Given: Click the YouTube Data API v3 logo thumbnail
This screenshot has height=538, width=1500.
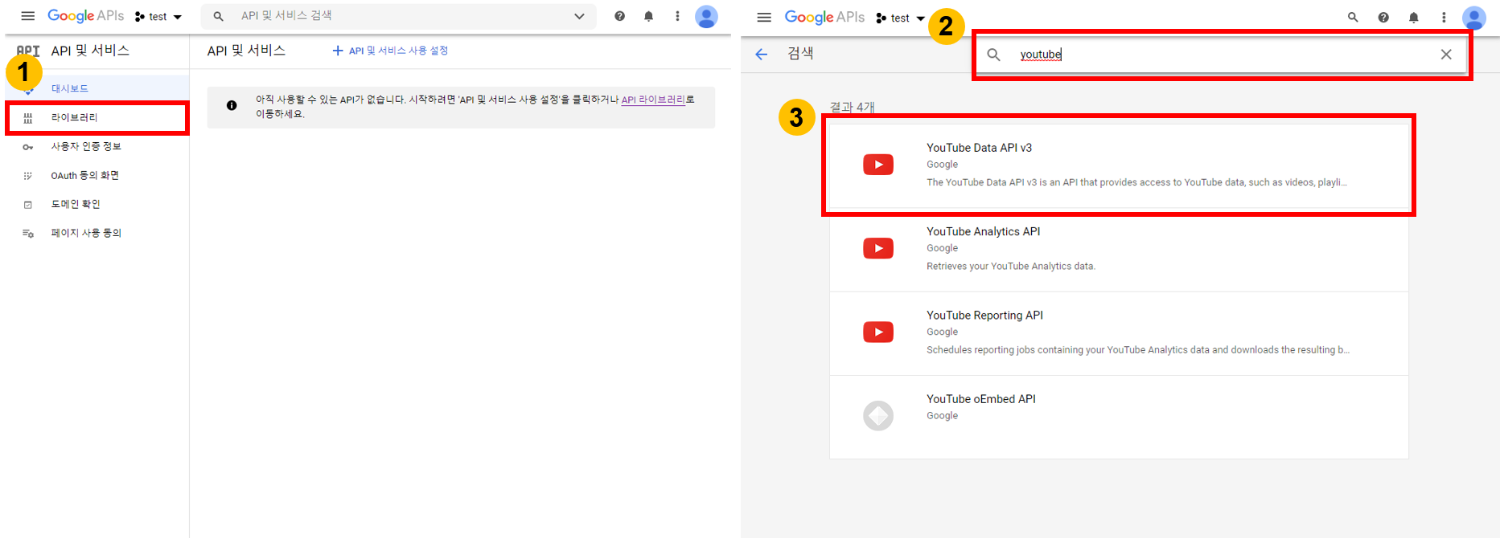Looking at the screenshot, I should tap(878, 165).
